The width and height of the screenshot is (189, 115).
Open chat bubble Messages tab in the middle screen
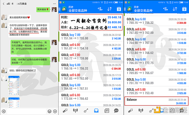pos(116,111)
